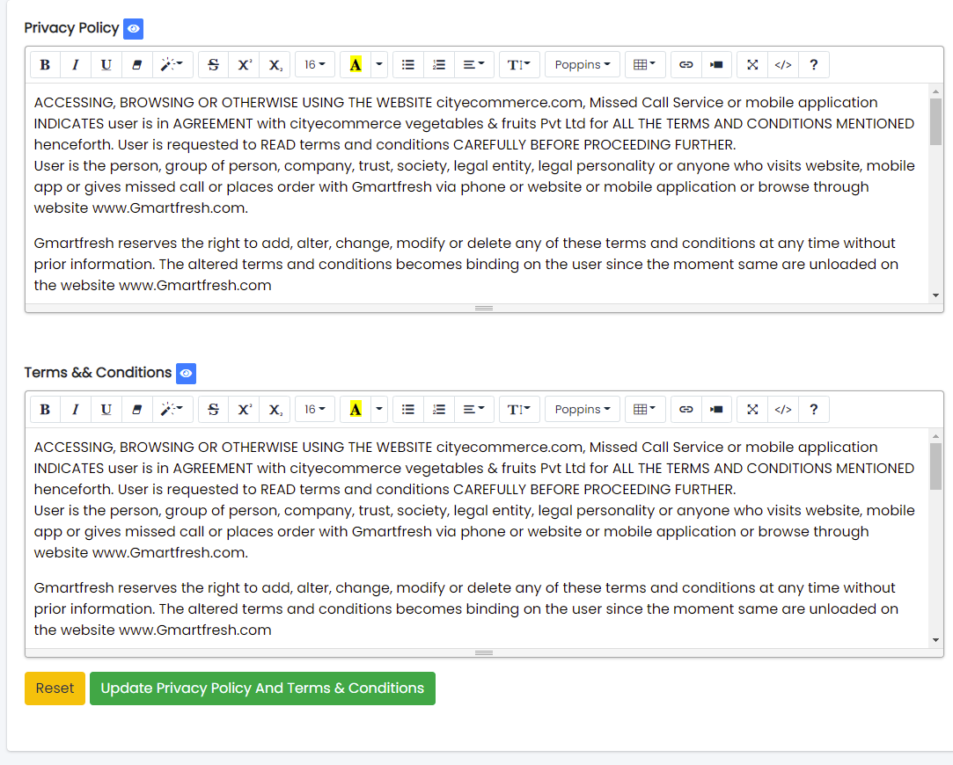
Task: Open fullscreen mode in Terms & Conditions editor
Action: pyautogui.click(x=752, y=410)
